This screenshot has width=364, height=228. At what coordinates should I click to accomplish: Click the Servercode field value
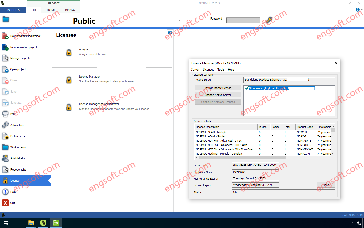coord(255,165)
